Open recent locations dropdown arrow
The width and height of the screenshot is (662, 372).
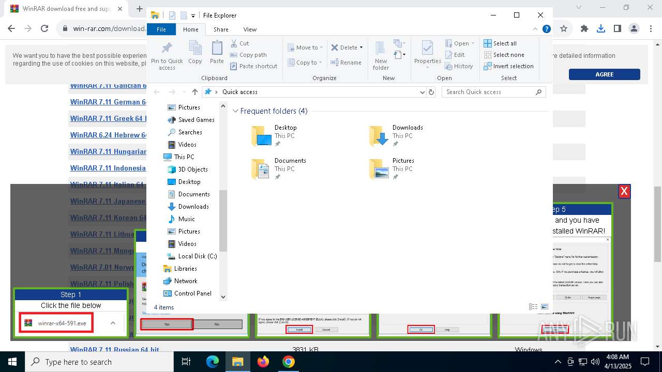pos(183,92)
